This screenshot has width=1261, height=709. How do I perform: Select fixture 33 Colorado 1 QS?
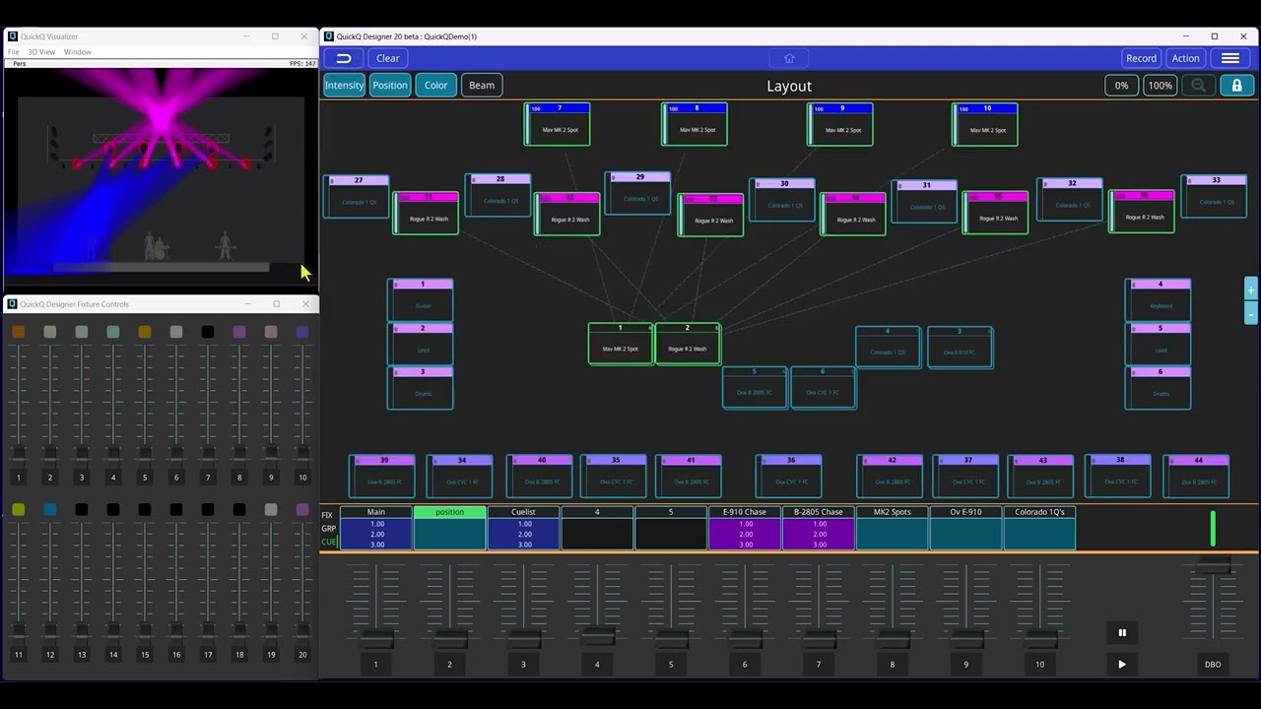pos(1214,197)
